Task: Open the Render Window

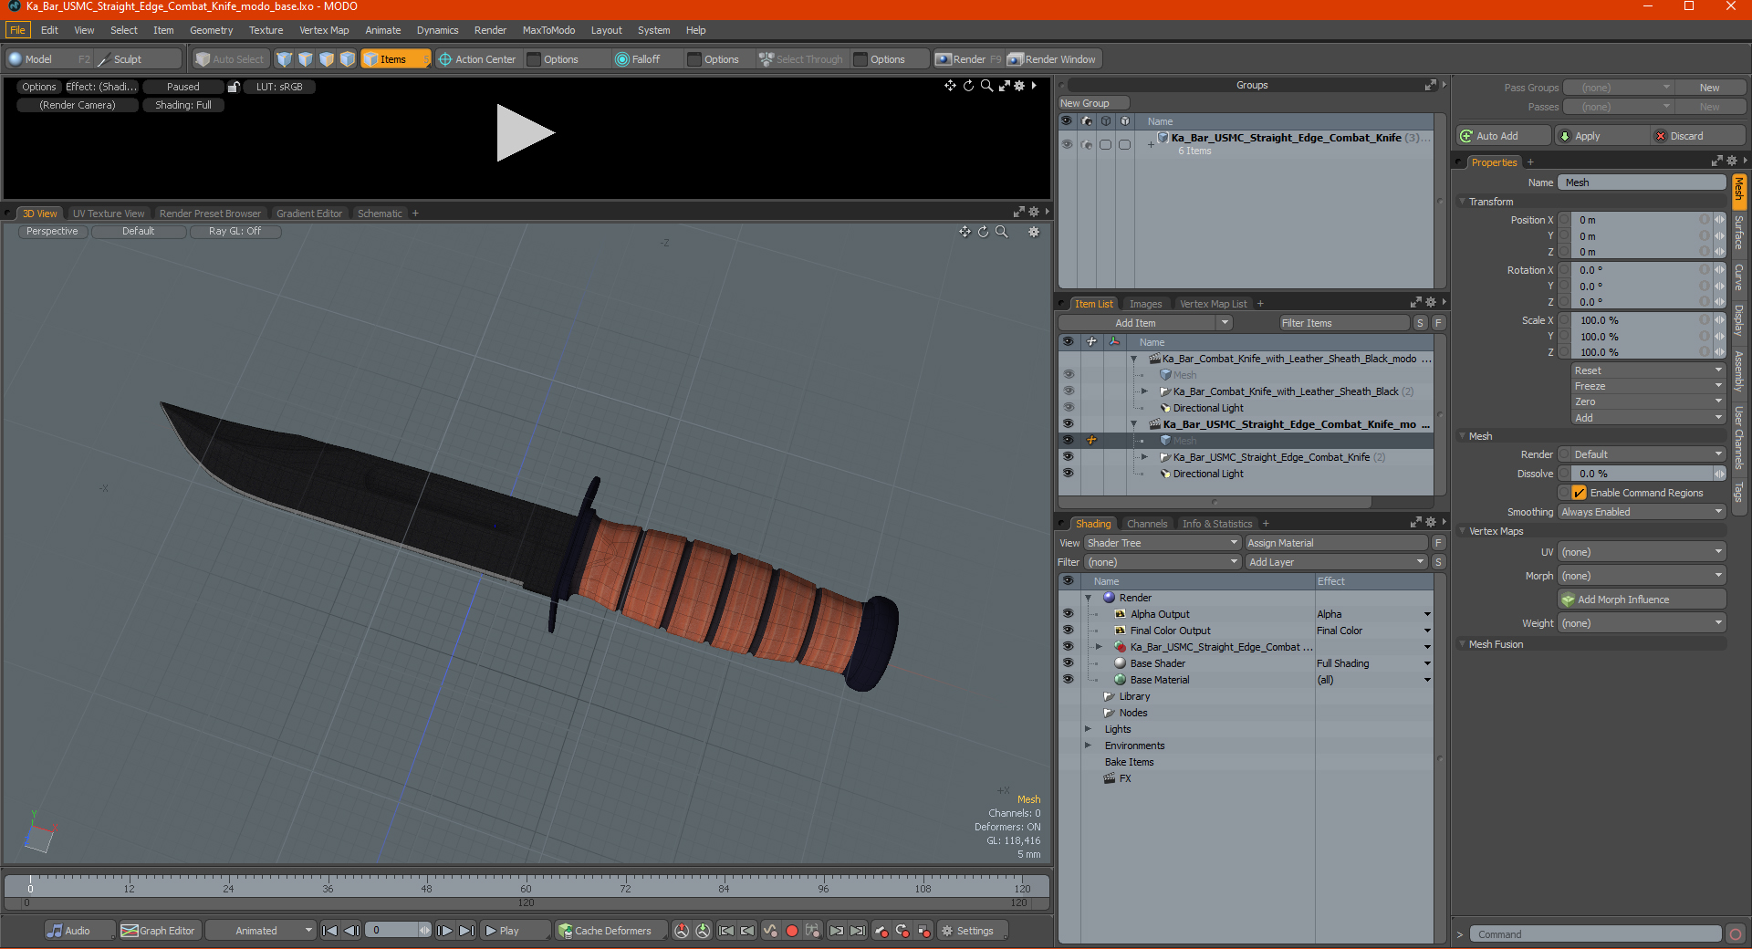Action: [1052, 59]
